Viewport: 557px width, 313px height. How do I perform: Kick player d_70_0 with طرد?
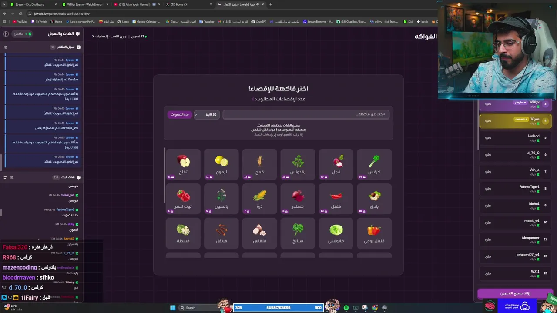(488, 155)
